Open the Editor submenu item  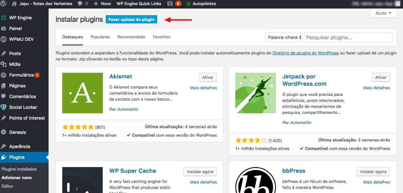7,186
